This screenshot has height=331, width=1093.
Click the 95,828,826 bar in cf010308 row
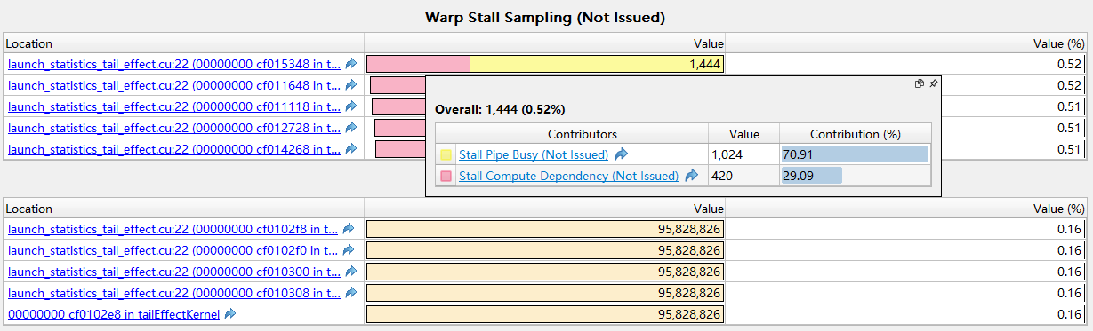545,292
